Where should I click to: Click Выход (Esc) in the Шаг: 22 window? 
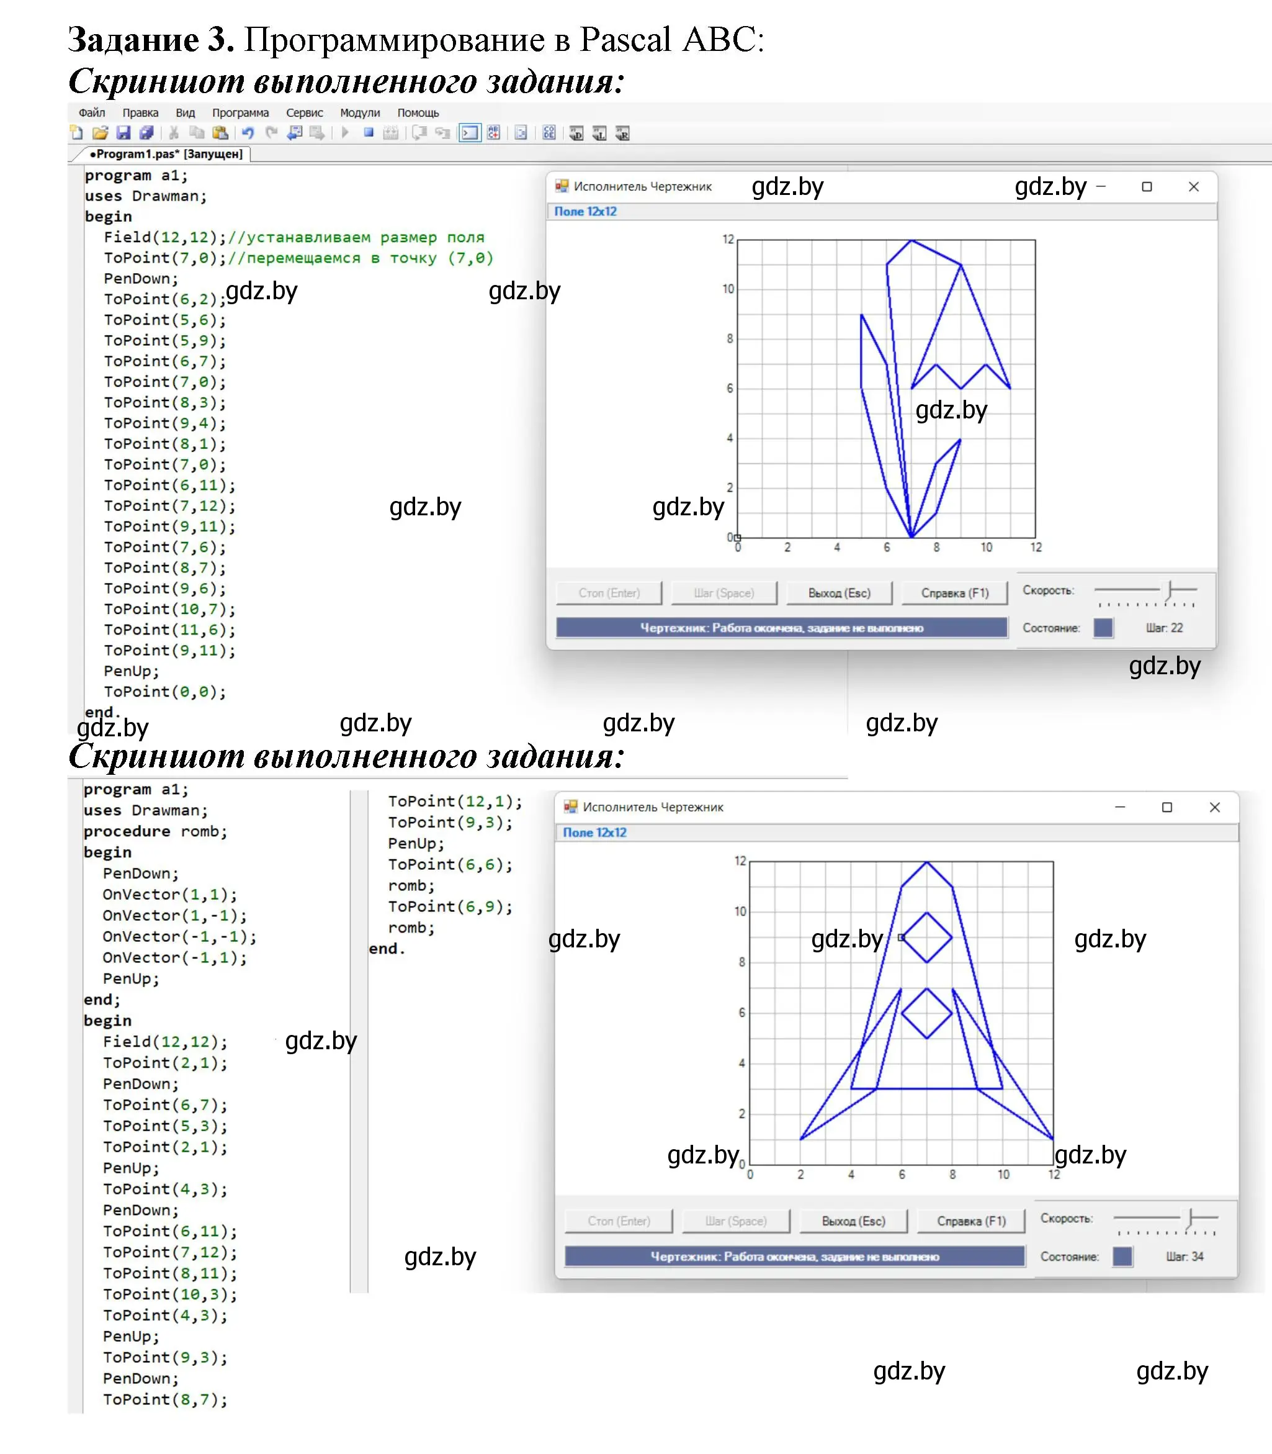[839, 593]
